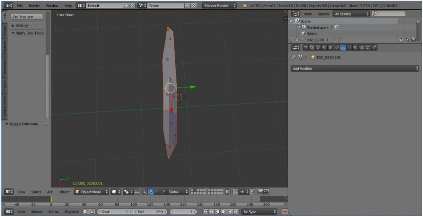Add a new screen layout with plus
Screen dimensions: 423x217
coord(126,6)
